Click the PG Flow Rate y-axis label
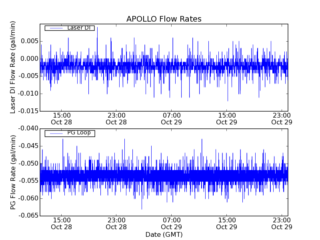The image size is (320, 240). coord(13,172)
